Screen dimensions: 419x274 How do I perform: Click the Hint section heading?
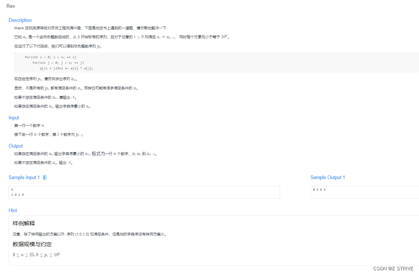coord(13,210)
